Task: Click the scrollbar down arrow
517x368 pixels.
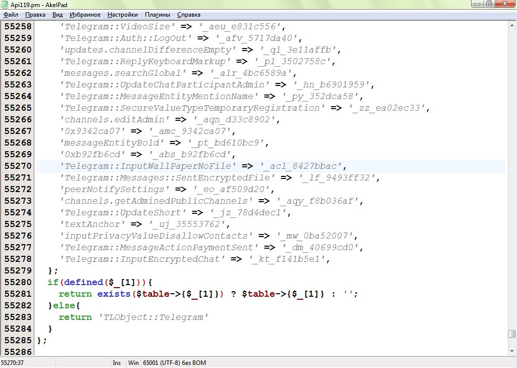Action: click(512, 351)
